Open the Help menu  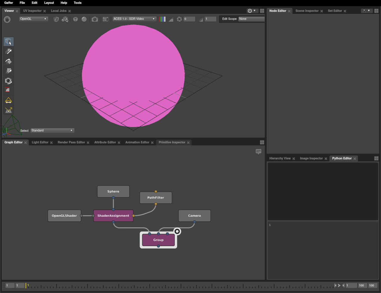[64, 3]
